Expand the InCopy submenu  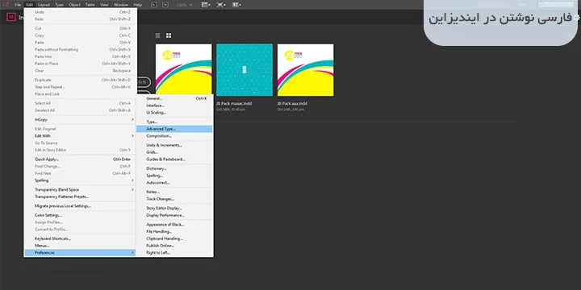(x=80, y=119)
